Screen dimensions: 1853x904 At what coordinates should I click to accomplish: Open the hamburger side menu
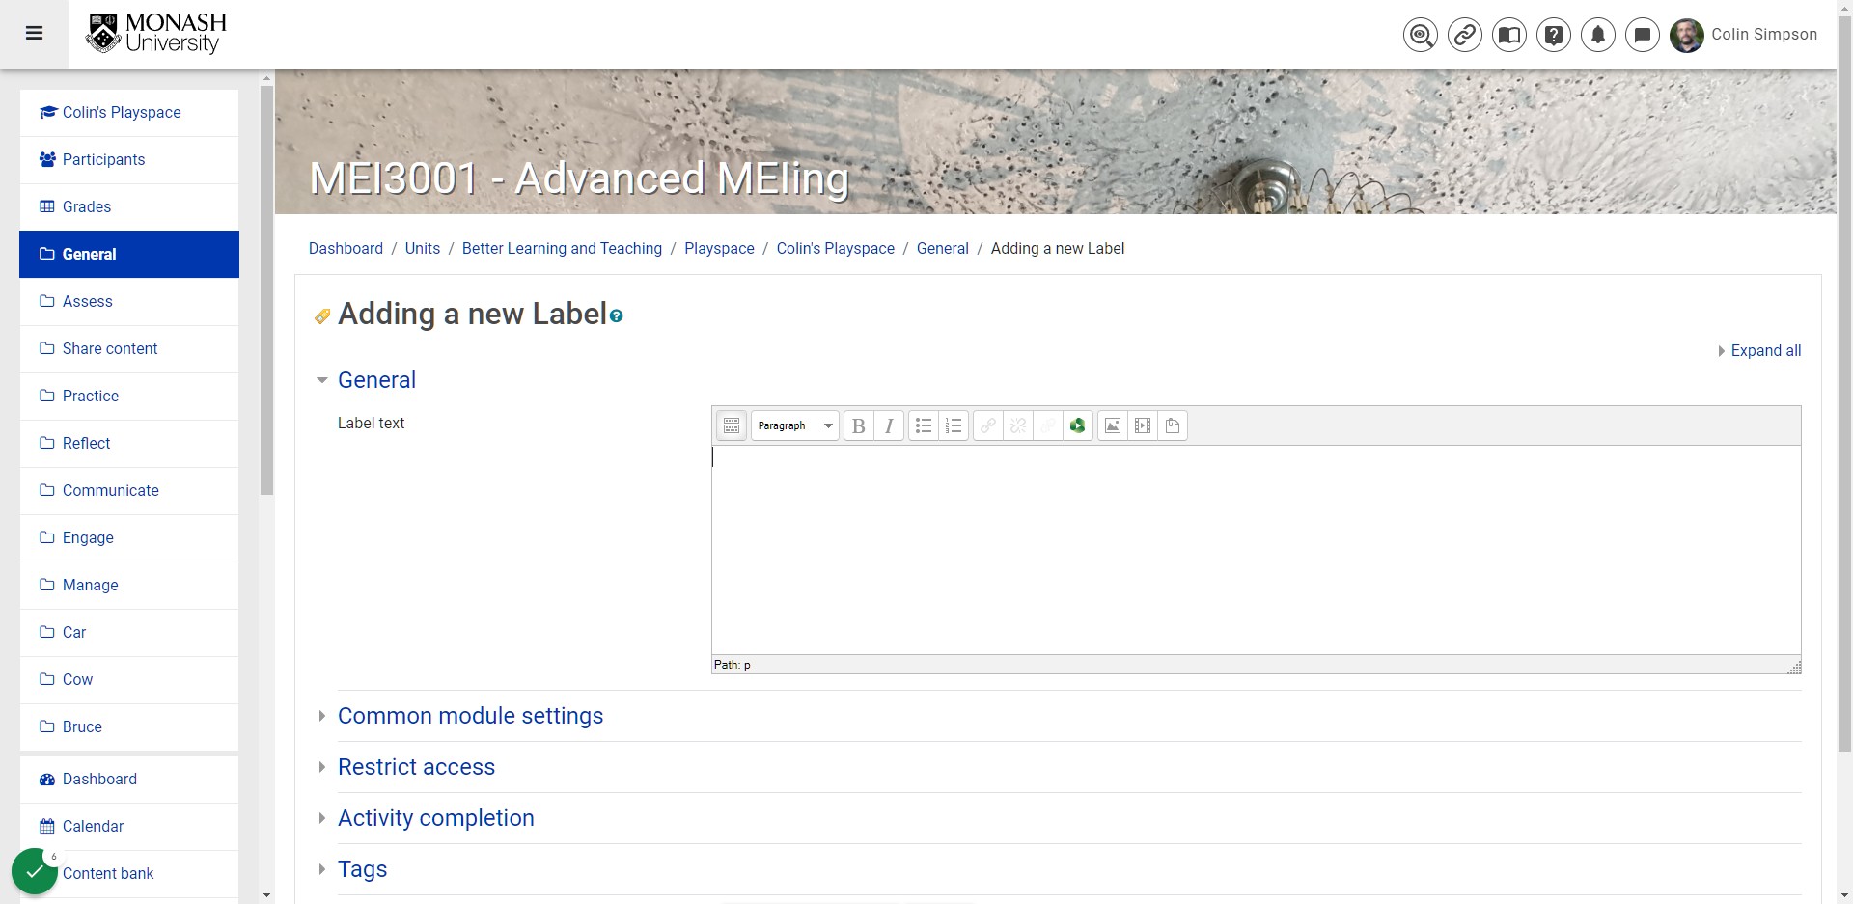(34, 34)
